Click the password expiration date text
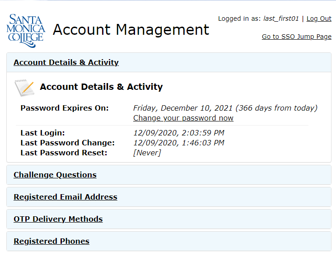Screen dimensions: 336x270 [x=225, y=108]
